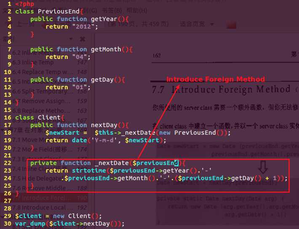Viewport: 299px width, 229px height.
Task: Open the 索引 sidebar dropdown arrow
Action: tap(71, 39)
